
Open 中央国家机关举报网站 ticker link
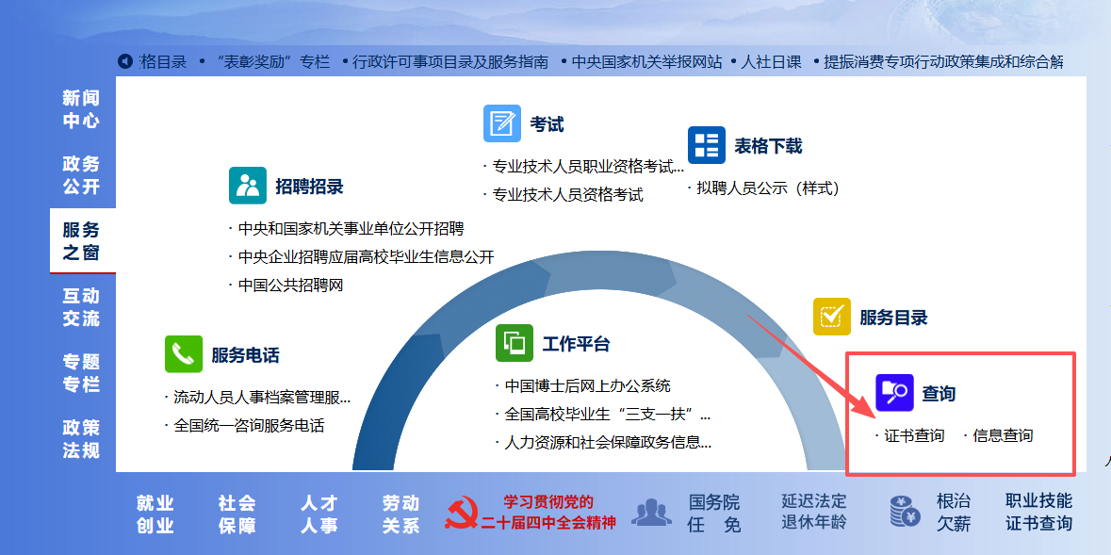[x=646, y=61]
